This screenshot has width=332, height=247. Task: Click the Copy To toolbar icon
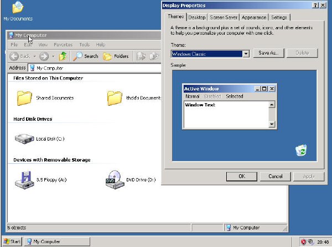(154, 56)
